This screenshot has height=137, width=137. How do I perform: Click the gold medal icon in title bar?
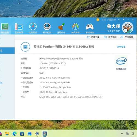click(x=98, y=20)
